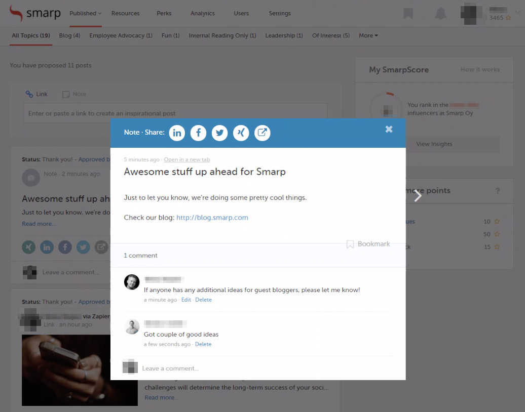Select Of Interest (5) topic tab
Image resolution: width=525 pixels, height=412 pixels.
point(331,35)
